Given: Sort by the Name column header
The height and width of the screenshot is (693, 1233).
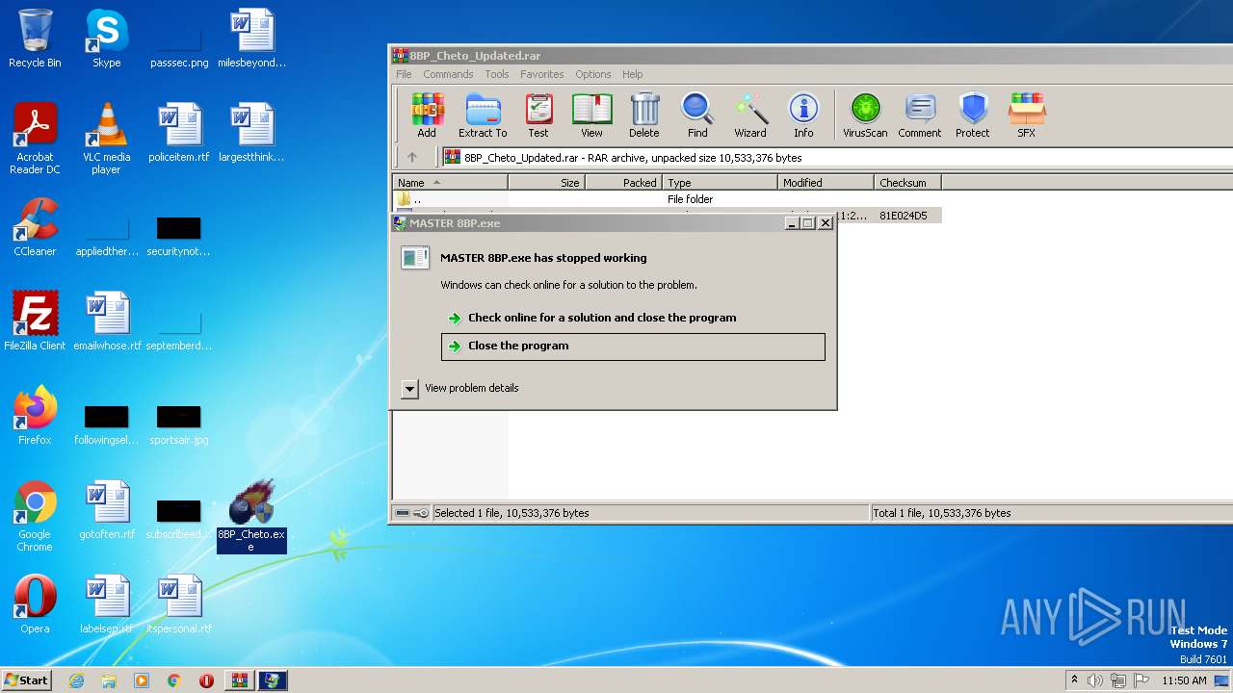Looking at the screenshot, I should point(450,182).
